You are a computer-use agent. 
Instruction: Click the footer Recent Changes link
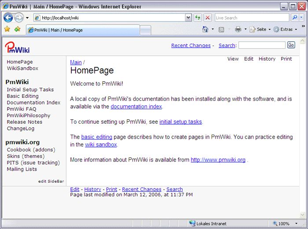tap(142, 189)
